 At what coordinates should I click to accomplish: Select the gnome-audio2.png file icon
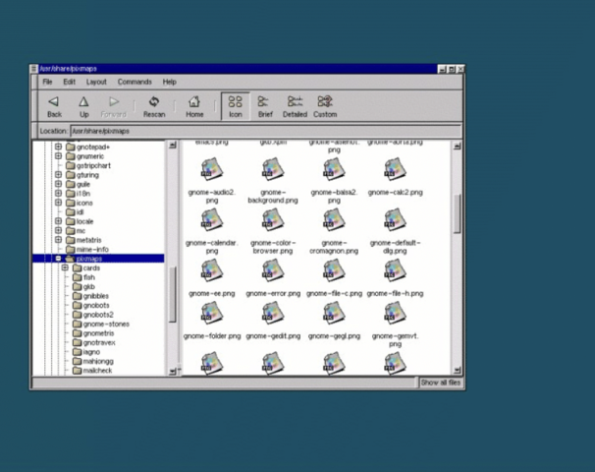click(x=212, y=169)
